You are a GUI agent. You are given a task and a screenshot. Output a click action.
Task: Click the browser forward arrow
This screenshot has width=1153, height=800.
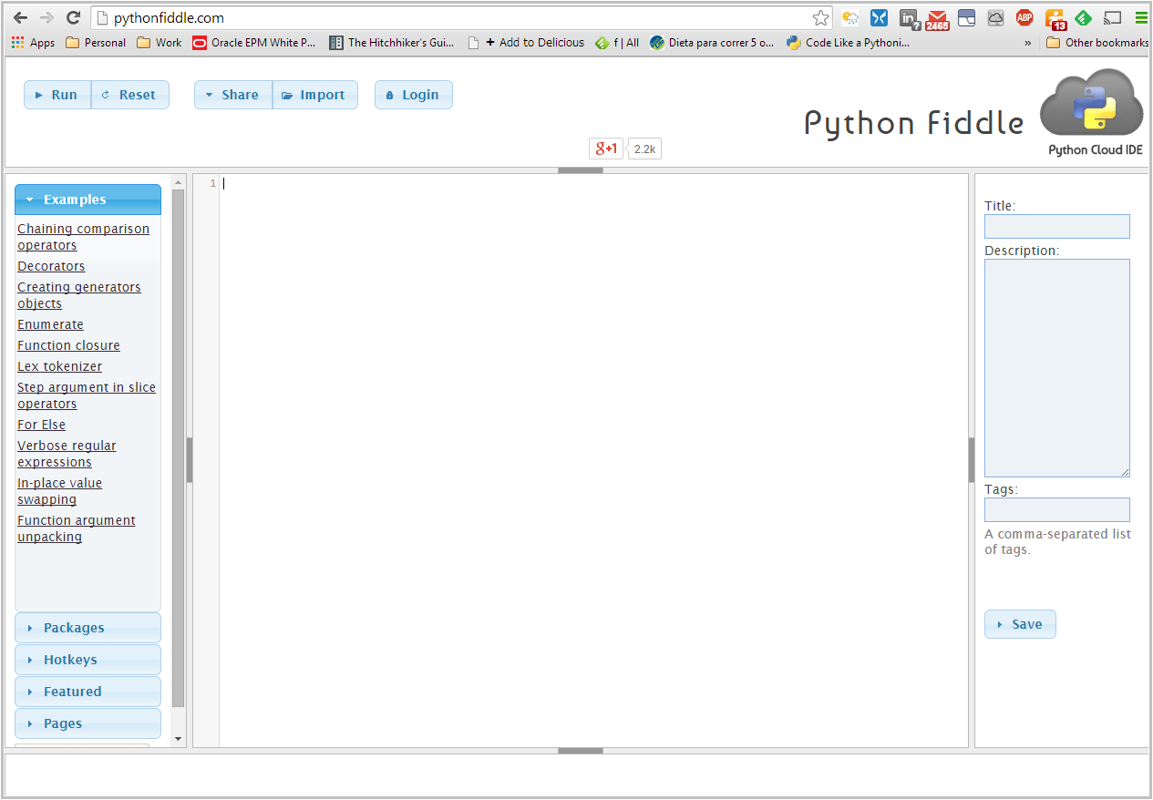pyautogui.click(x=47, y=17)
